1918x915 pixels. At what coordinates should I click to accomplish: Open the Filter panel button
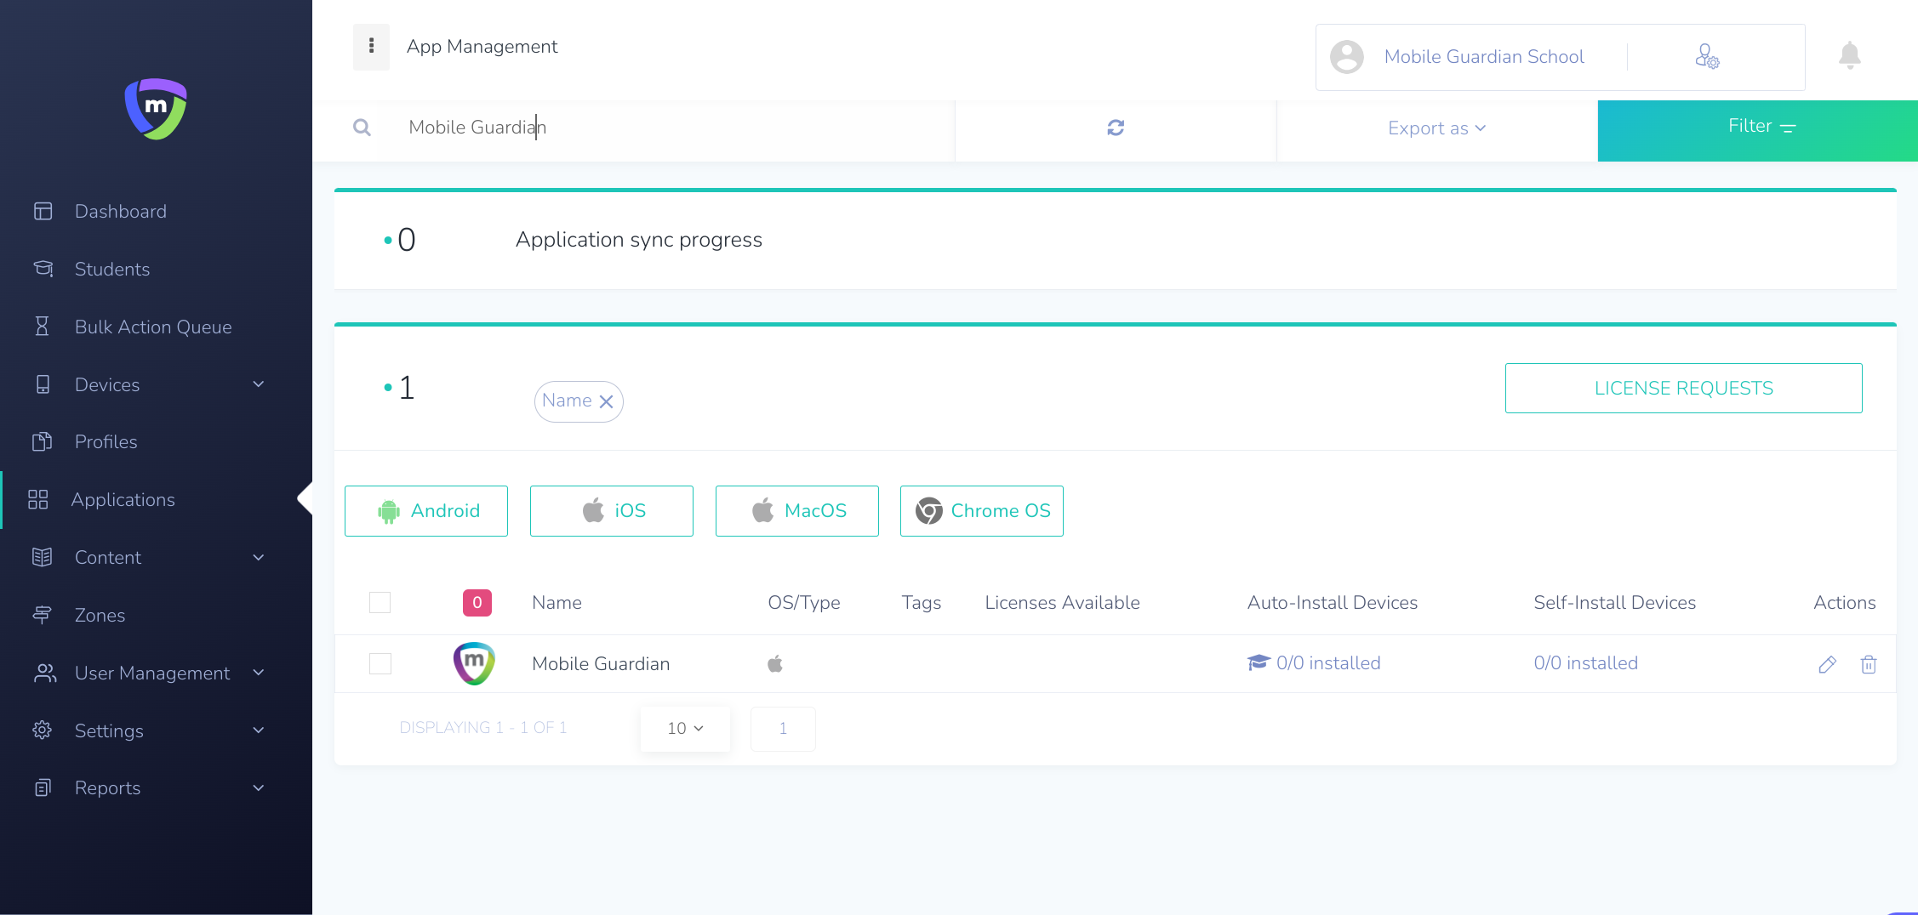(x=1758, y=131)
